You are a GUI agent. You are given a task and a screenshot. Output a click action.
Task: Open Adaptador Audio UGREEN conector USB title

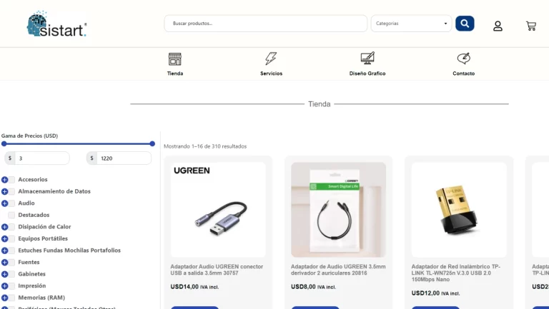(x=217, y=270)
